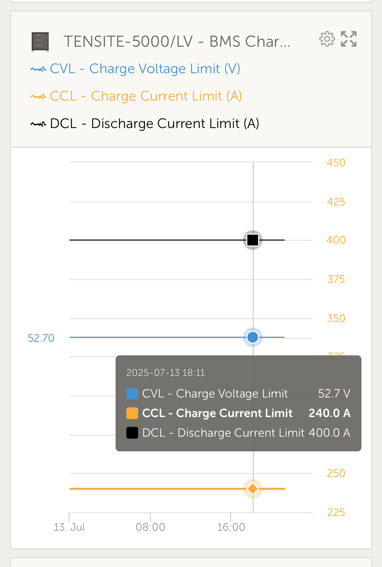Screen dimensions: 382x567
Task: Toggle the CCL Charge Current Limit series
Action: 146,96
